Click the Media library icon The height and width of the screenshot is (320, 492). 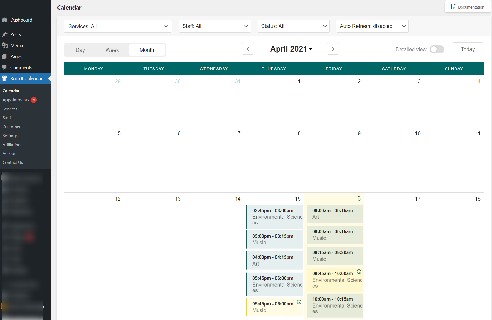(5, 45)
